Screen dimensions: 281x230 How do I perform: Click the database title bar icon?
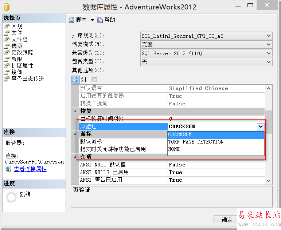(x=7, y=7)
